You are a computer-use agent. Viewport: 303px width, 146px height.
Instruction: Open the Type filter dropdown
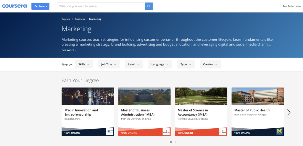point(186,64)
